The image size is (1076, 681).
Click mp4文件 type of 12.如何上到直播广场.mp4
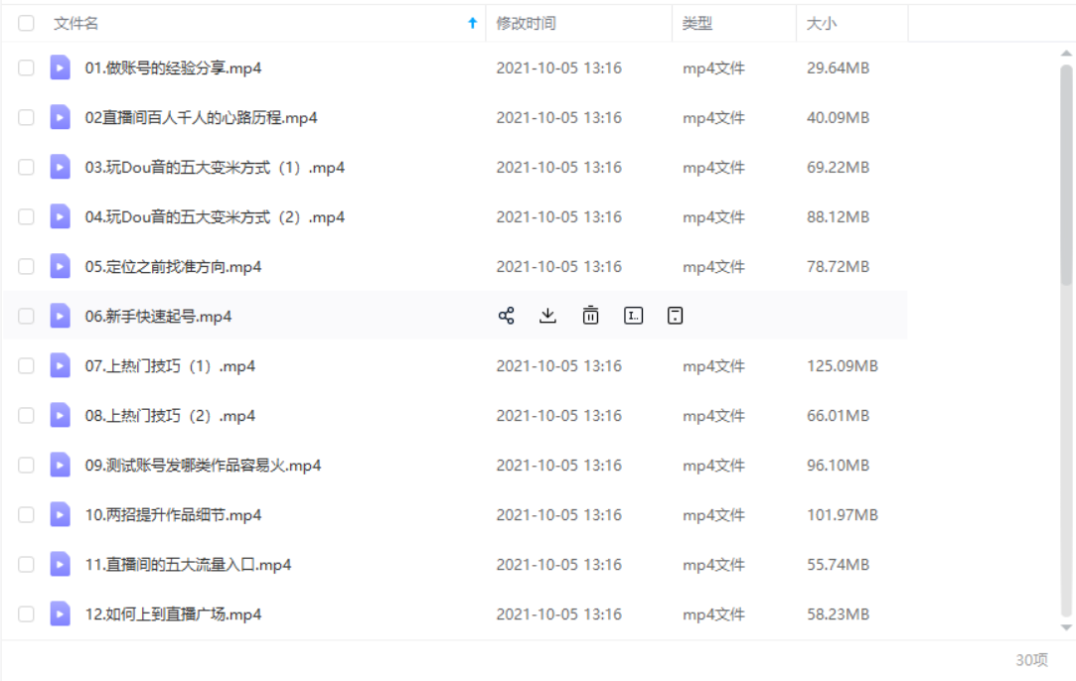point(713,613)
